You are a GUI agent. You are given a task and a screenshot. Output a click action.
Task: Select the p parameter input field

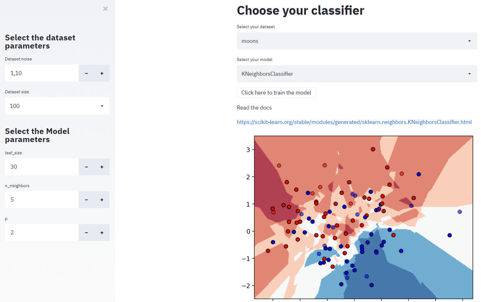42,233
